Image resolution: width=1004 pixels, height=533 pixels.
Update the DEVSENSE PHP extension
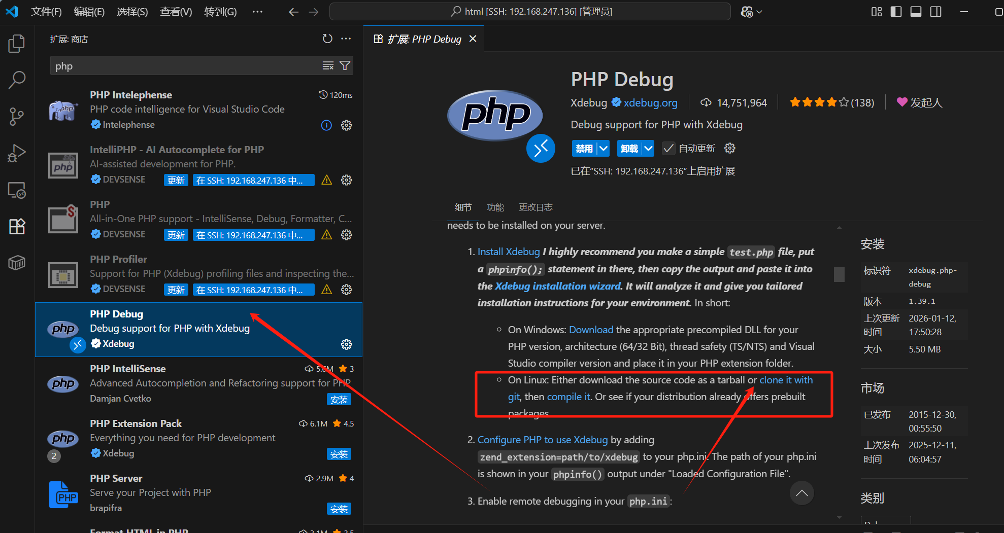coord(176,235)
